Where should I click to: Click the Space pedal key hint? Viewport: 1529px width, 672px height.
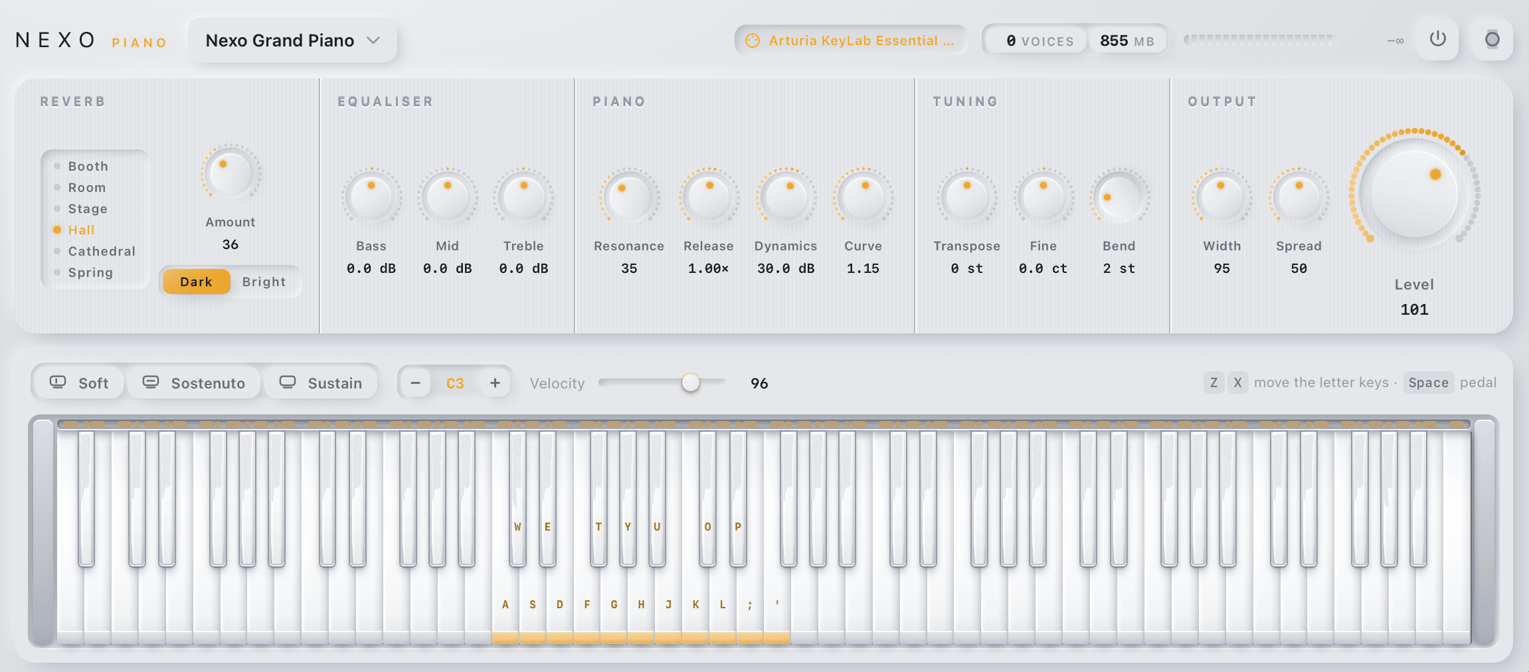(x=1428, y=382)
